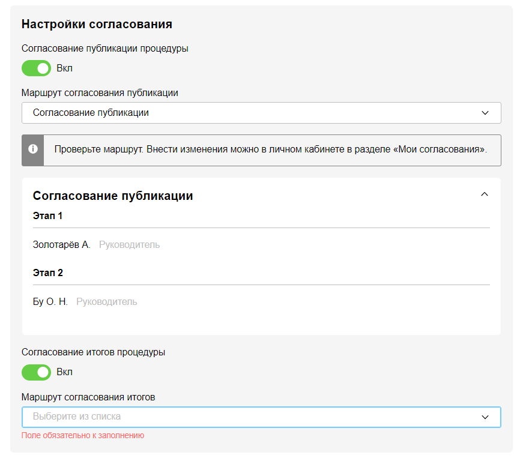
Task: Click the Этап 2 stage heading
Action: [x=48, y=273]
